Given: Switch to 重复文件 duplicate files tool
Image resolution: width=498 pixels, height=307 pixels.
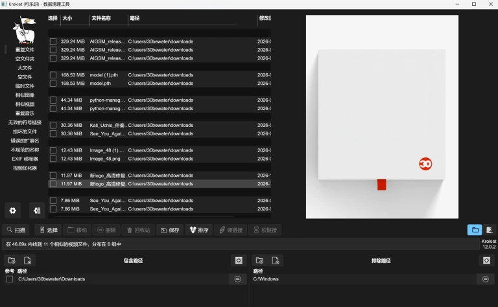Looking at the screenshot, I should click(25, 49).
